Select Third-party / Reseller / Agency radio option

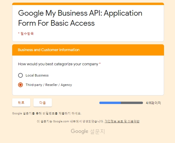click(x=20, y=85)
